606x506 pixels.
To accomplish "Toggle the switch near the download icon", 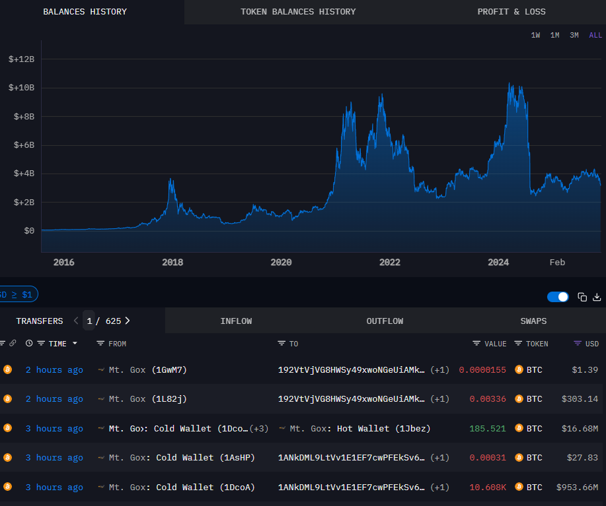I will point(557,297).
